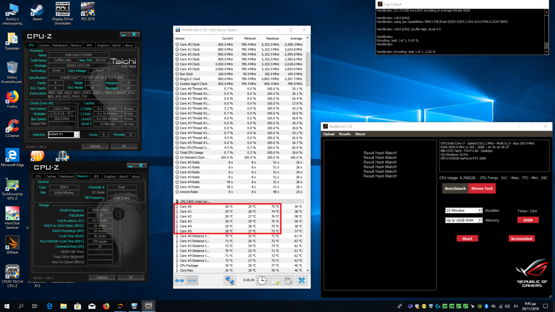555x312 pixels.
Task: Open Mail app from taskbar
Action: pyautogui.click(x=92, y=306)
